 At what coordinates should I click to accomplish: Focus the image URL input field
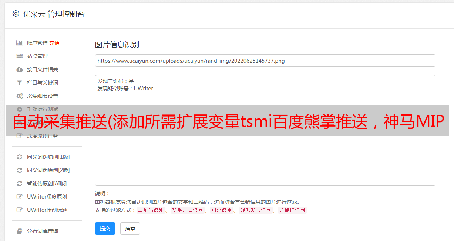click(265, 61)
